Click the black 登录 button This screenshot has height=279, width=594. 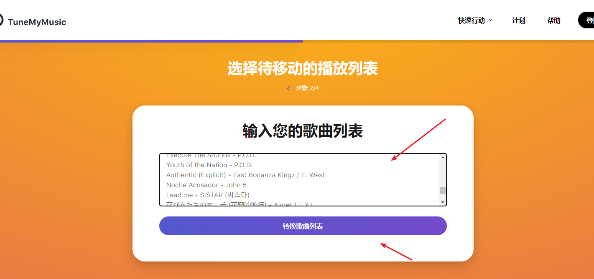(x=587, y=20)
